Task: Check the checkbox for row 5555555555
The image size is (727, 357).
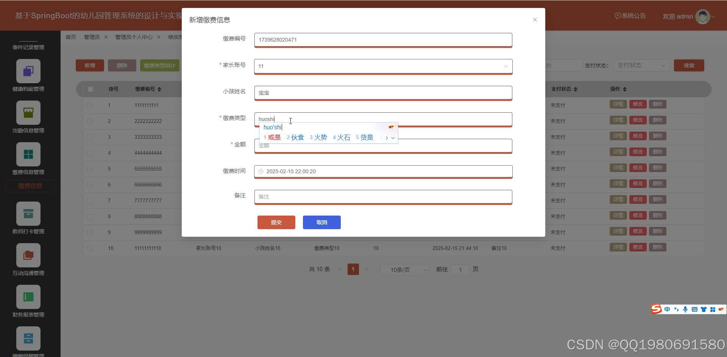Action: pos(90,169)
